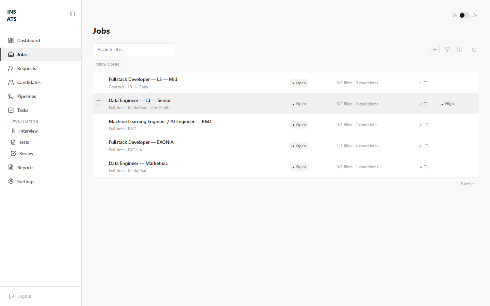The height and width of the screenshot is (306, 490).
Task: Click '0/1 filled · 2 candidates' text
Action: click(357, 125)
